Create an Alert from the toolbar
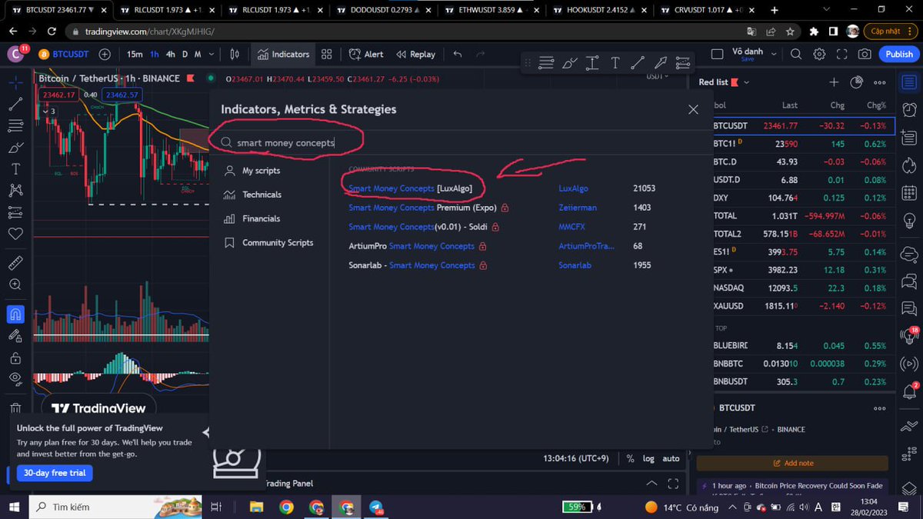The height and width of the screenshot is (519, 923). point(366,54)
